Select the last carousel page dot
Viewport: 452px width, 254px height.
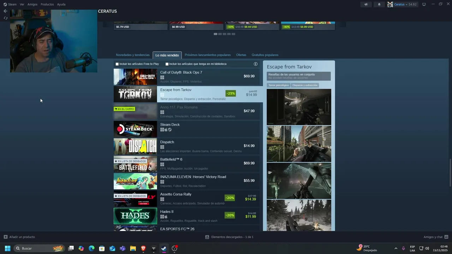click(233, 34)
